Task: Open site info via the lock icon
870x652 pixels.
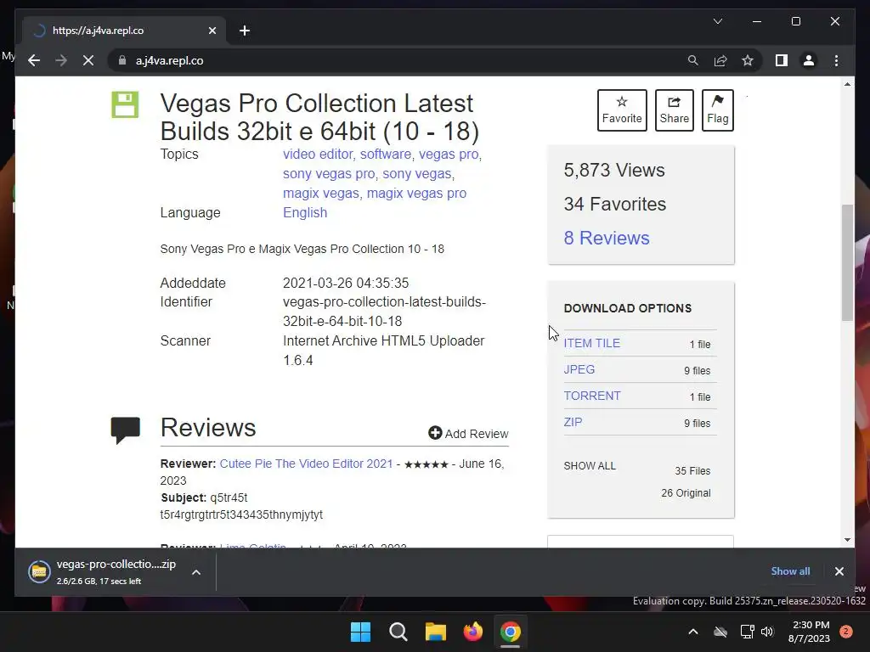Action: [122, 60]
